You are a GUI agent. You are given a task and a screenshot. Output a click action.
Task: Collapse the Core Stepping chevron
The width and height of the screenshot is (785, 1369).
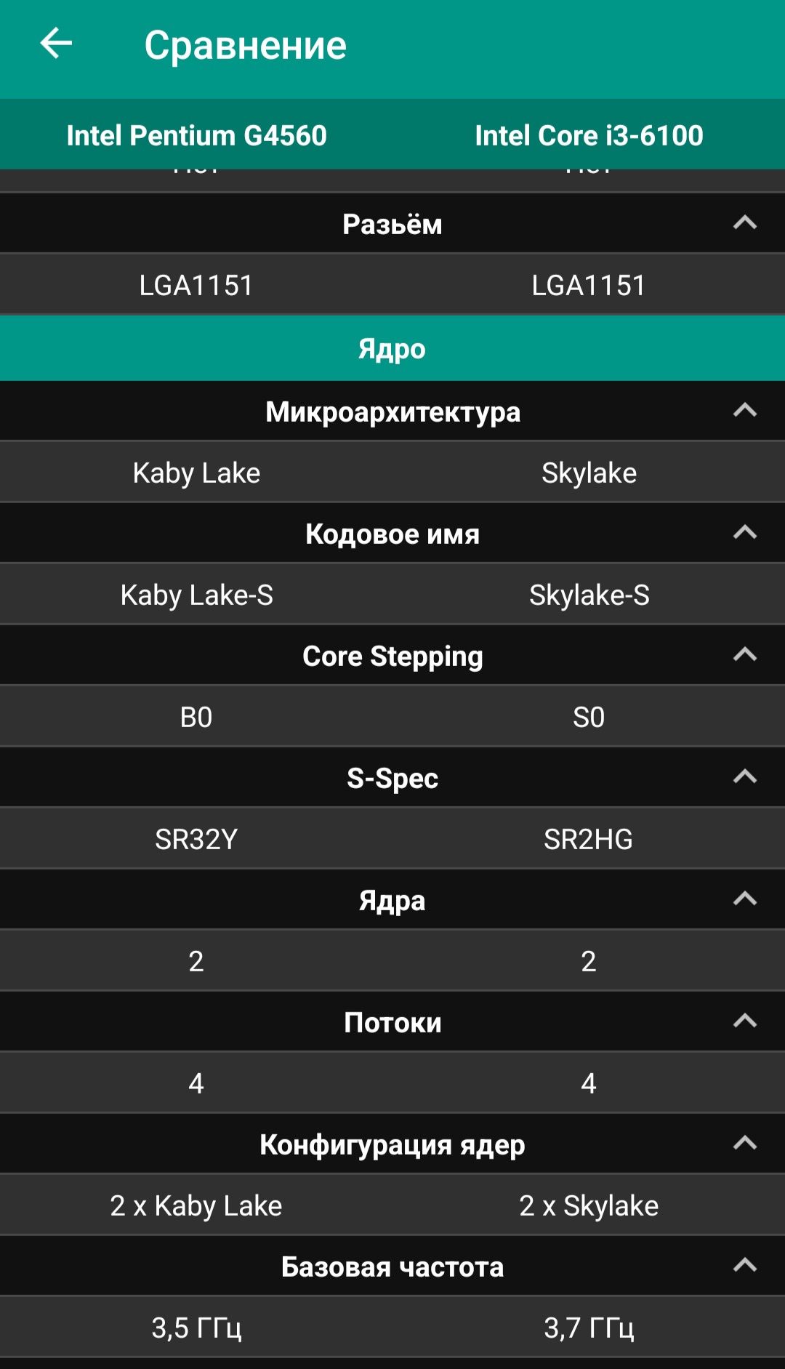pyautogui.click(x=745, y=654)
